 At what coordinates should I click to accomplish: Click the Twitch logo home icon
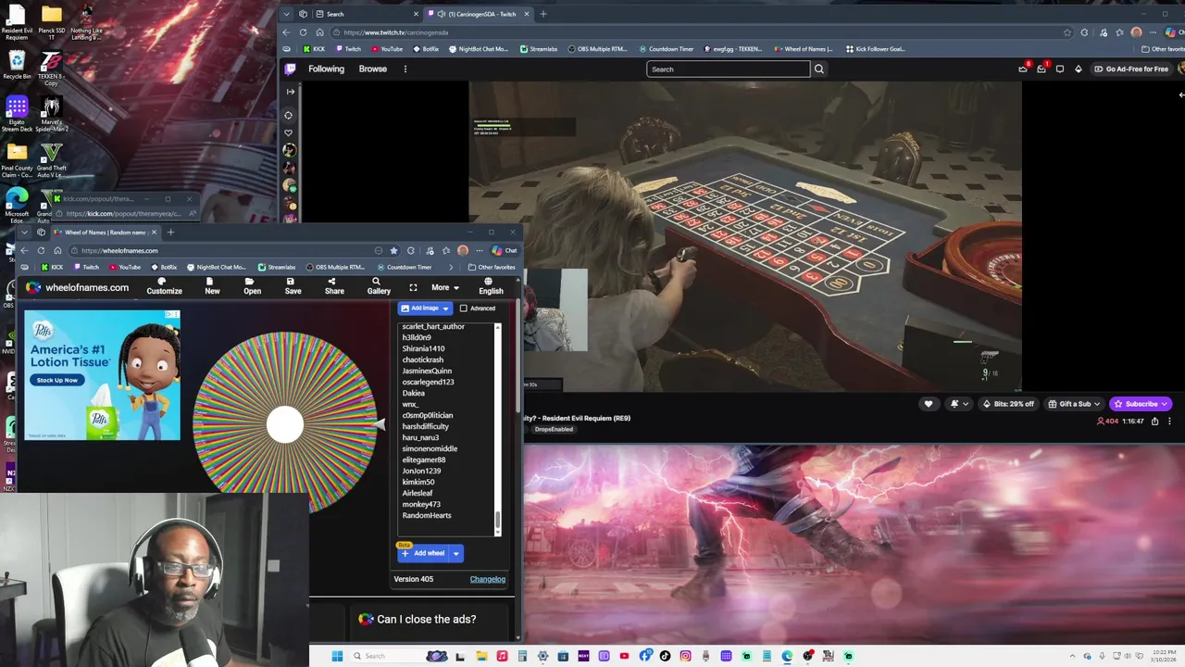(290, 69)
